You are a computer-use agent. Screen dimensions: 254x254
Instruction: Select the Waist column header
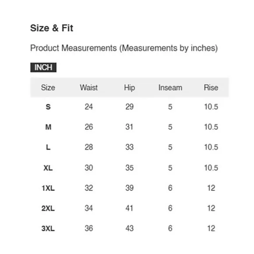pyautogui.click(x=88, y=88)
